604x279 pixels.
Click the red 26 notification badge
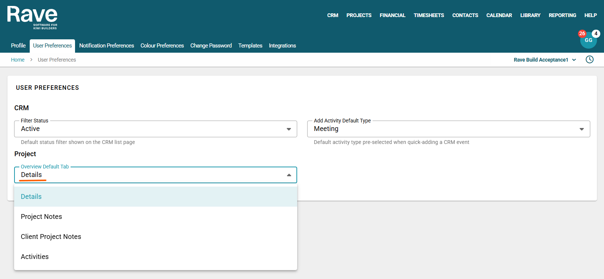(x=582, y=33)
